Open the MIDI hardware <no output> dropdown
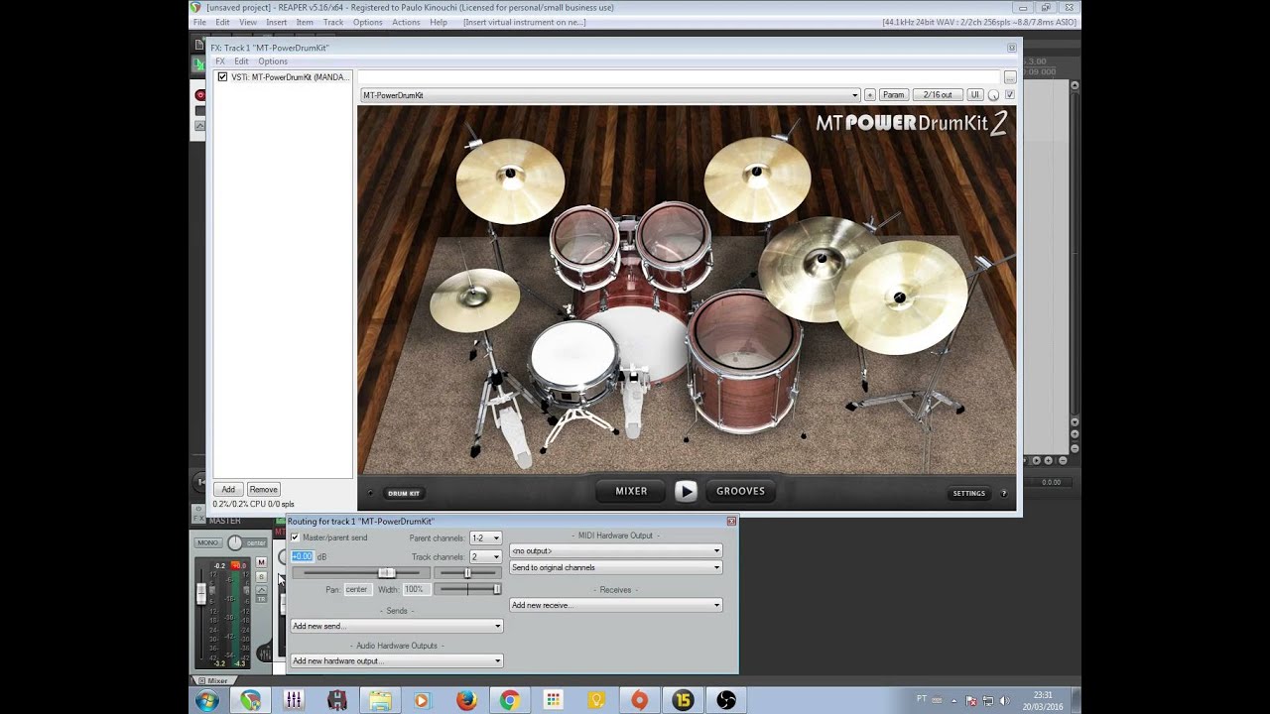Viewport: 1270px width, 714px height. [x=616, y=550]
